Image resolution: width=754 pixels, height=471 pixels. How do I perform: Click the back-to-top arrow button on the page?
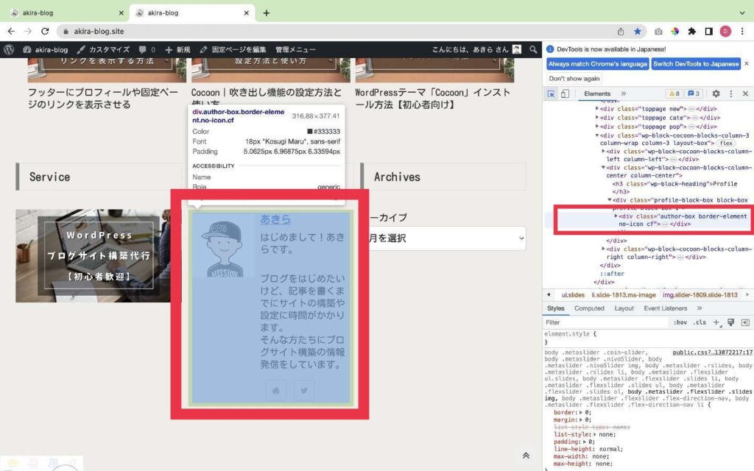point(526,456)
